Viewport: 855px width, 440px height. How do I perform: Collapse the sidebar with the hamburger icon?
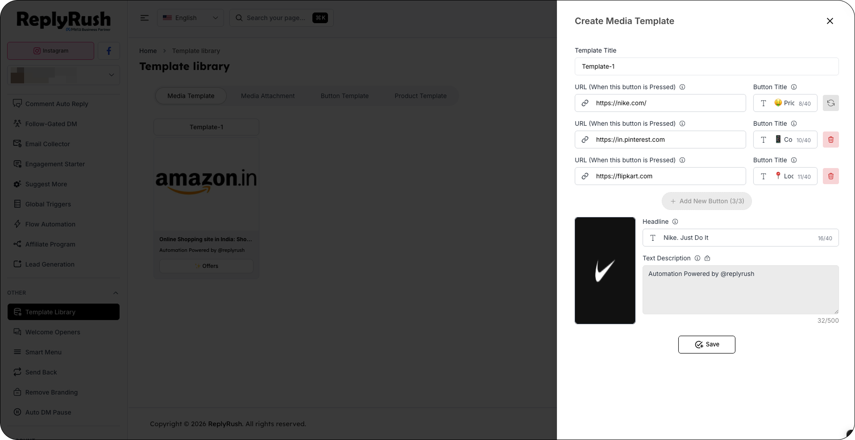(x=145, y=18)
